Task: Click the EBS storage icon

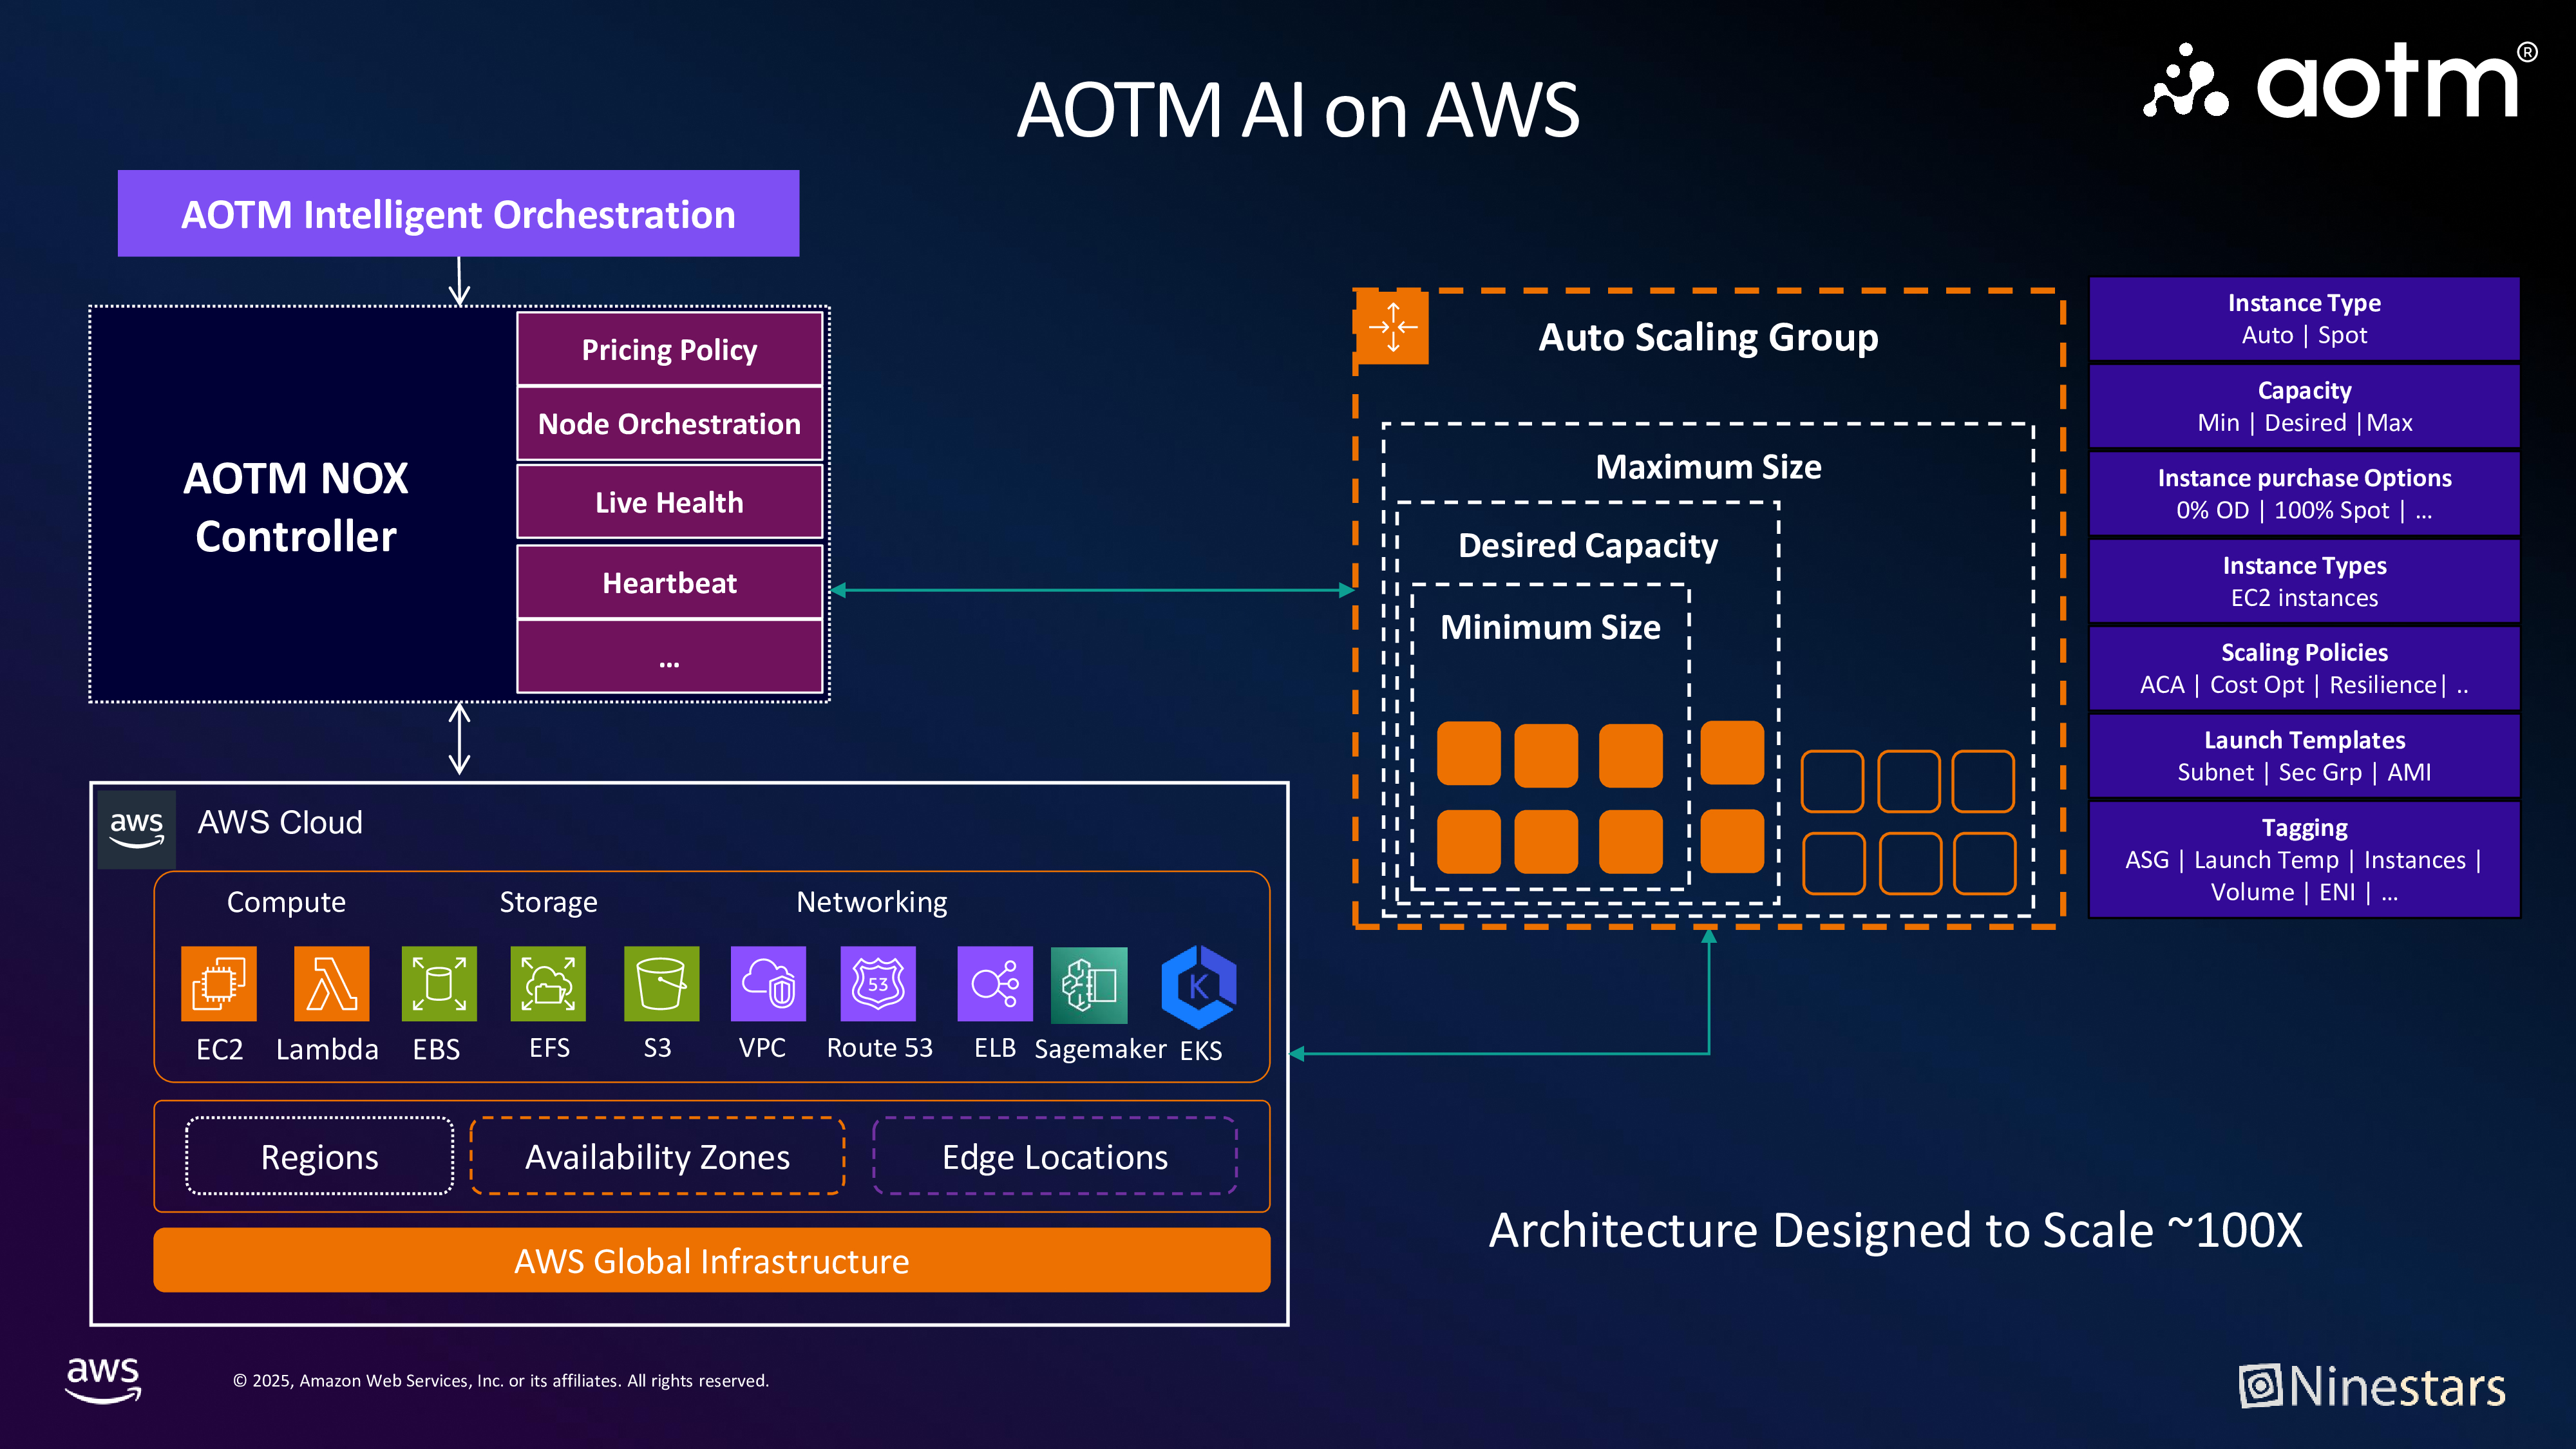Action: tap(439, 984)
